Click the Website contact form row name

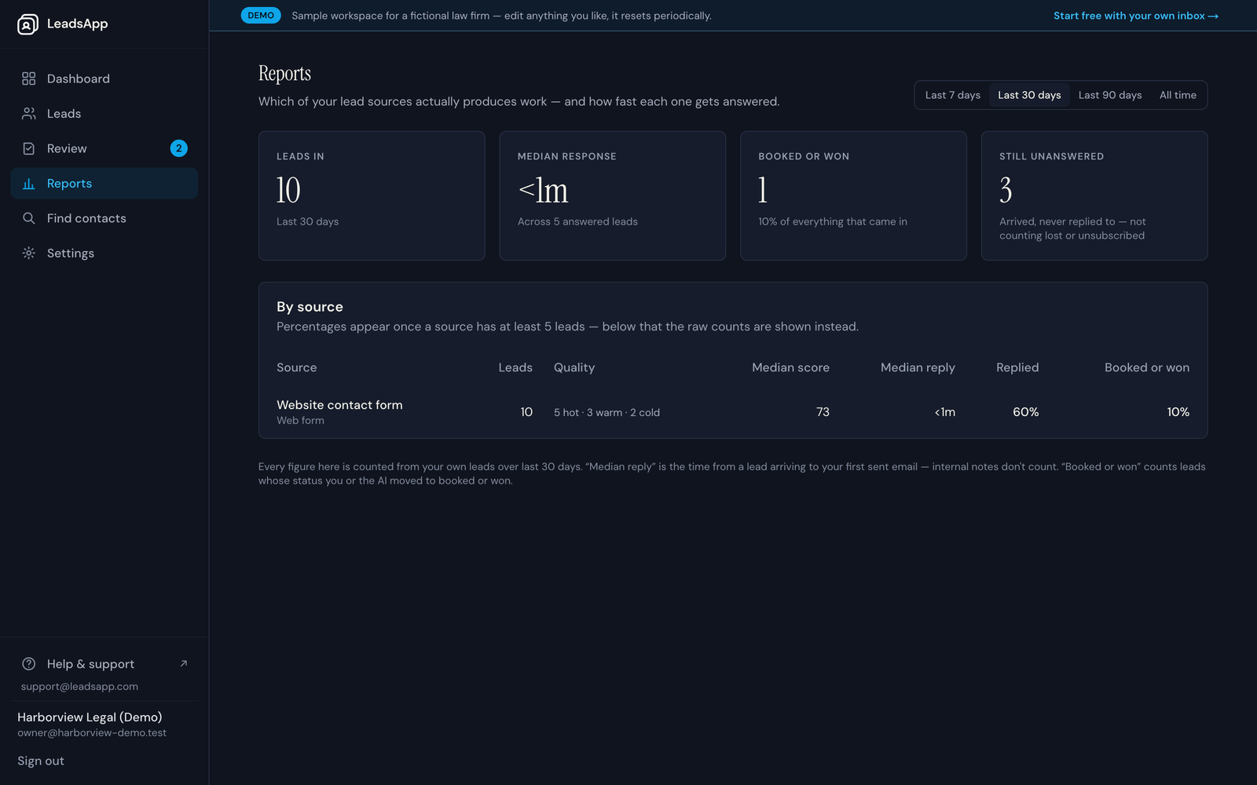pyautogui.click(x=339, y=405)
